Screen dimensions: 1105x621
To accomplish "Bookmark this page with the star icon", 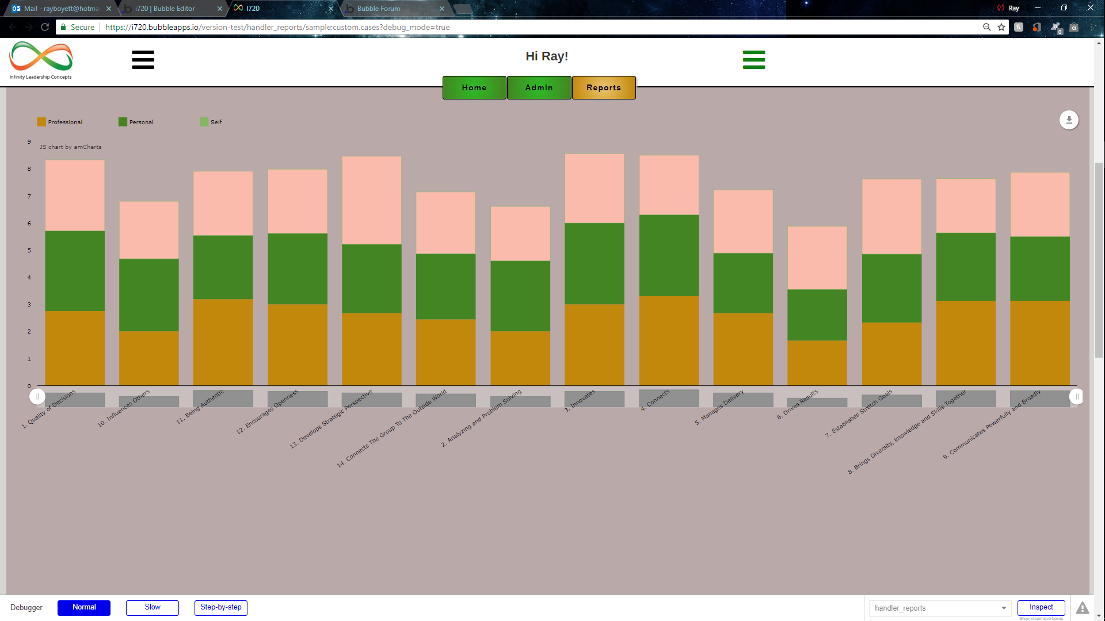I will pos(1001,27).
